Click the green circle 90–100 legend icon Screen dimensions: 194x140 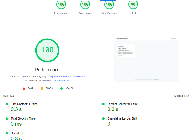(61, 88)
